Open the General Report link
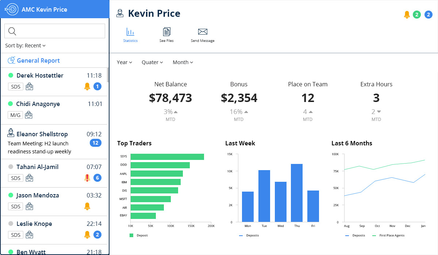This screenshot has height=255, width=438. pos(38,60)
